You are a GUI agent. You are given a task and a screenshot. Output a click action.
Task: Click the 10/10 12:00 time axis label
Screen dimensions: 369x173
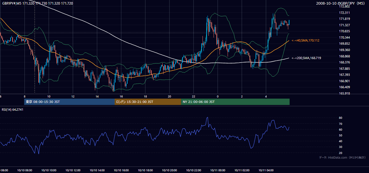73,170
